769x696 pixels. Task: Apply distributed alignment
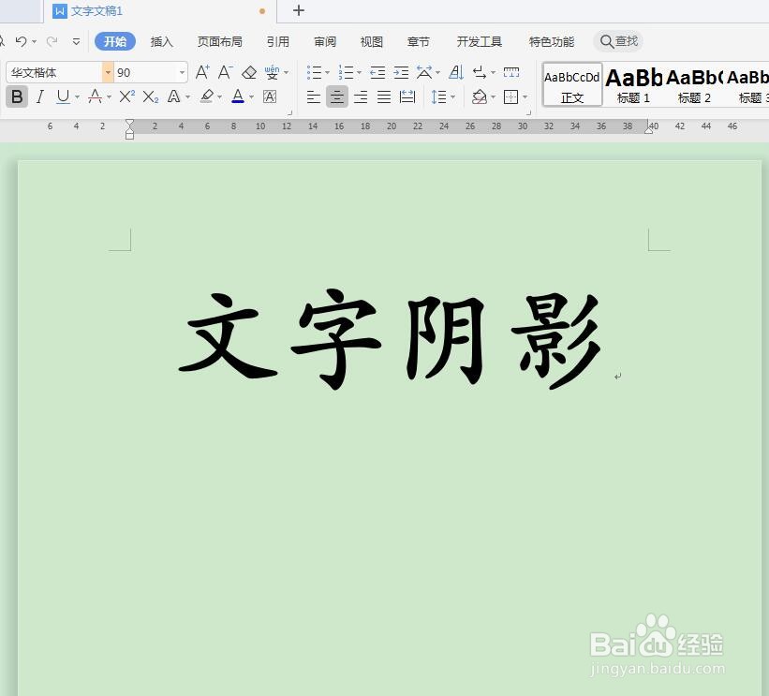coord(407,96)
